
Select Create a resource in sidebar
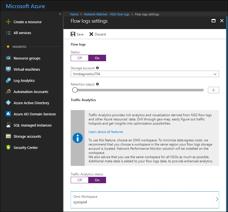27,22
